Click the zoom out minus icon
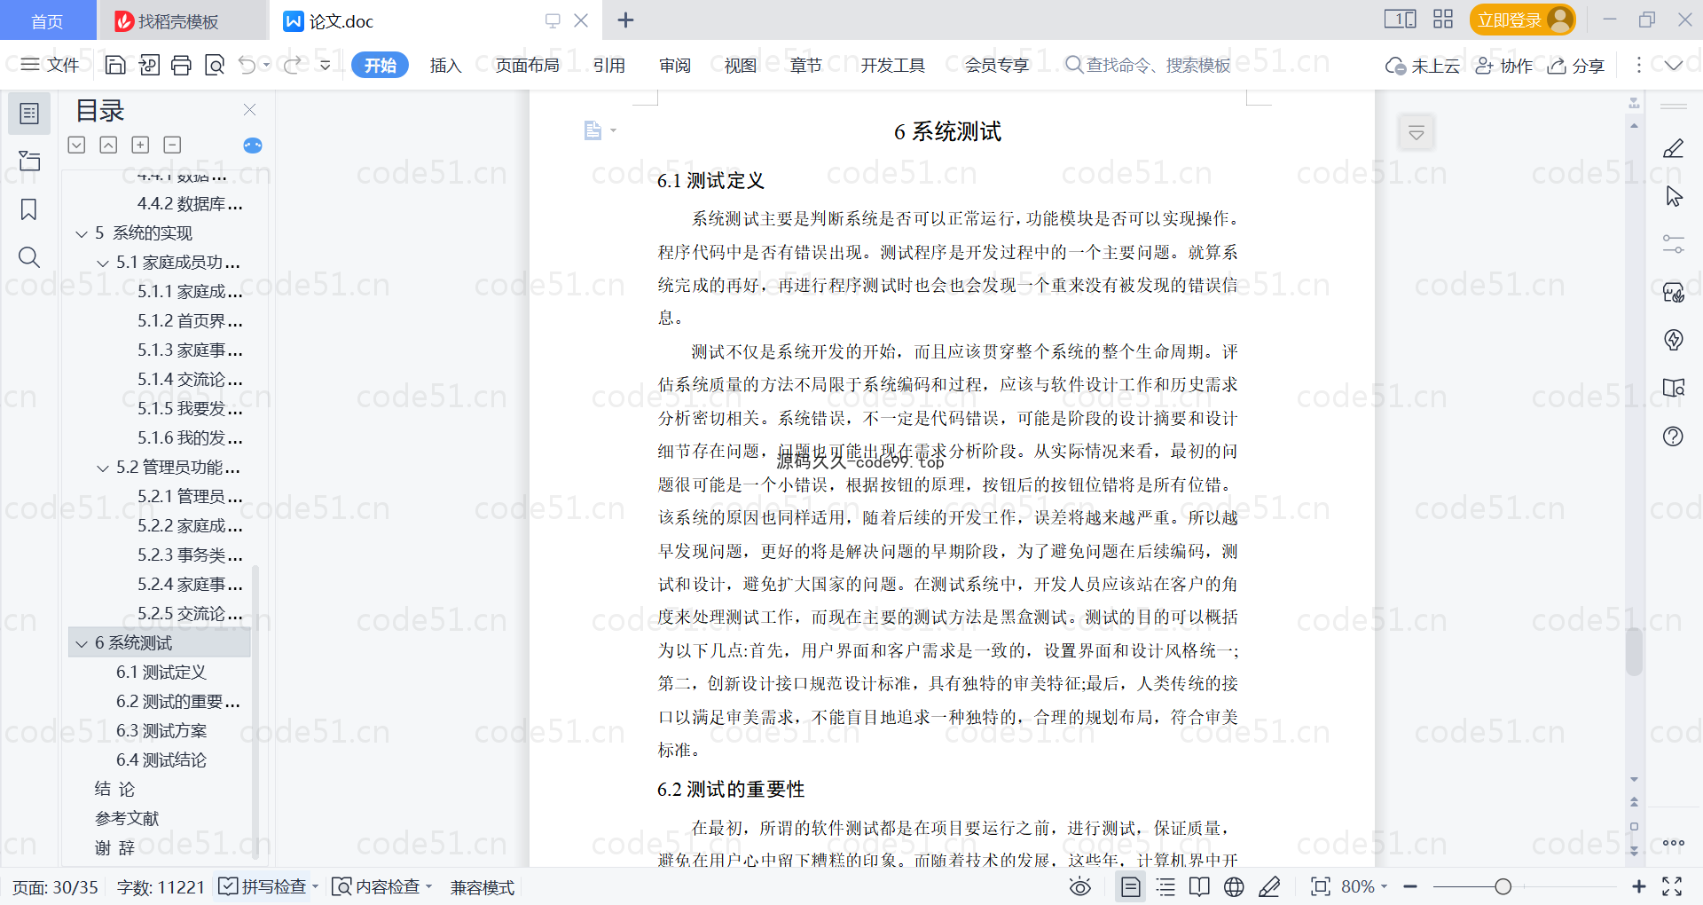 (x=1410, y=886)
